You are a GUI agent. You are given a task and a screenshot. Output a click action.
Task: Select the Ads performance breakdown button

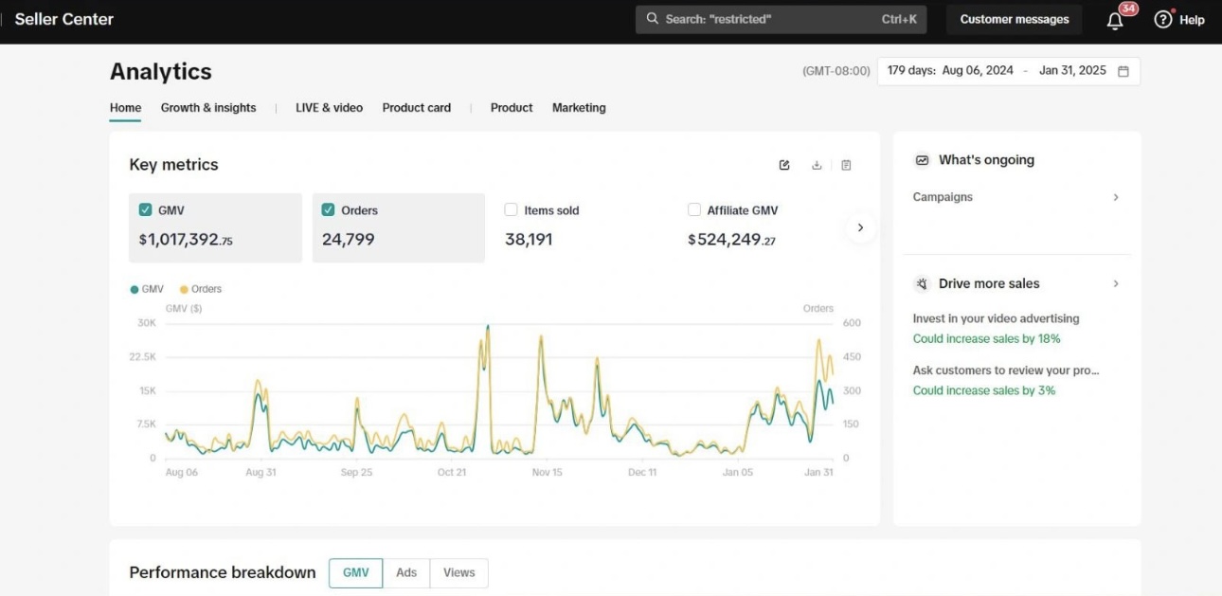[406, 572]
